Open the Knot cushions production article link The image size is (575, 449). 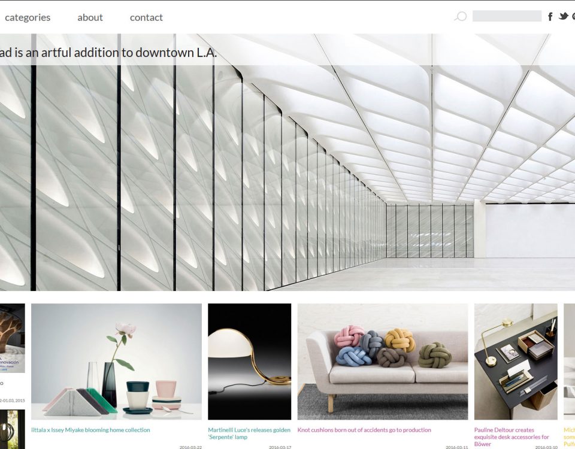coord(364,430)
